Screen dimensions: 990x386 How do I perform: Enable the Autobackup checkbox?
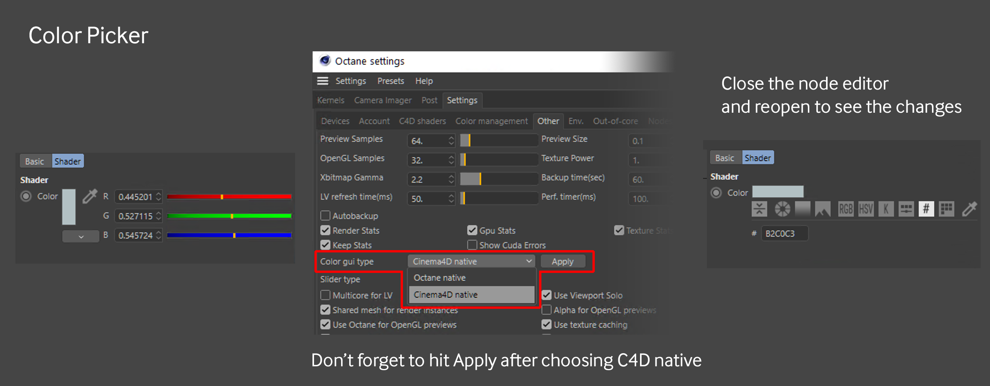tap(326, 215)
